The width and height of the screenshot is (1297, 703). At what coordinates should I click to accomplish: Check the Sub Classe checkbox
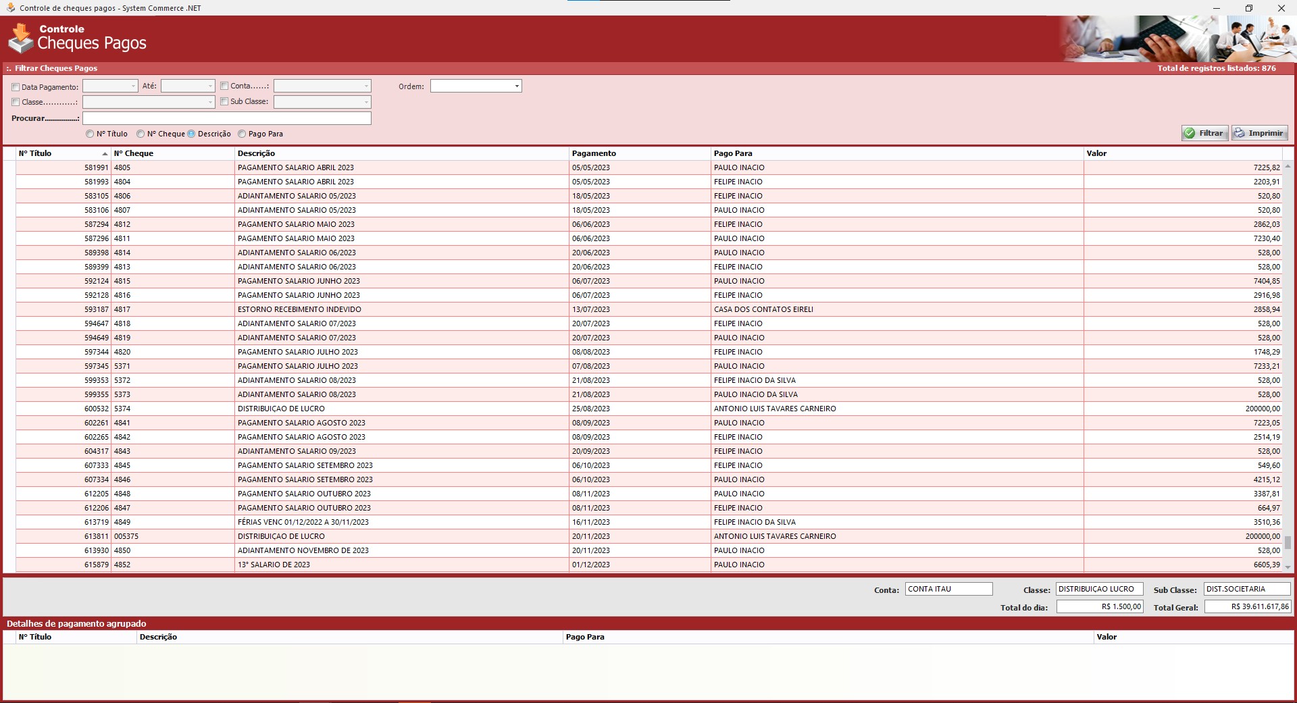coord(224,101)
